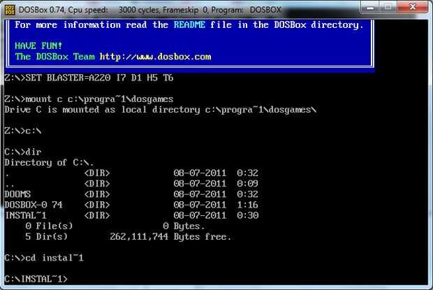Click the C:\>dir command line
This screenshot has width=433, height=290.
23,152
